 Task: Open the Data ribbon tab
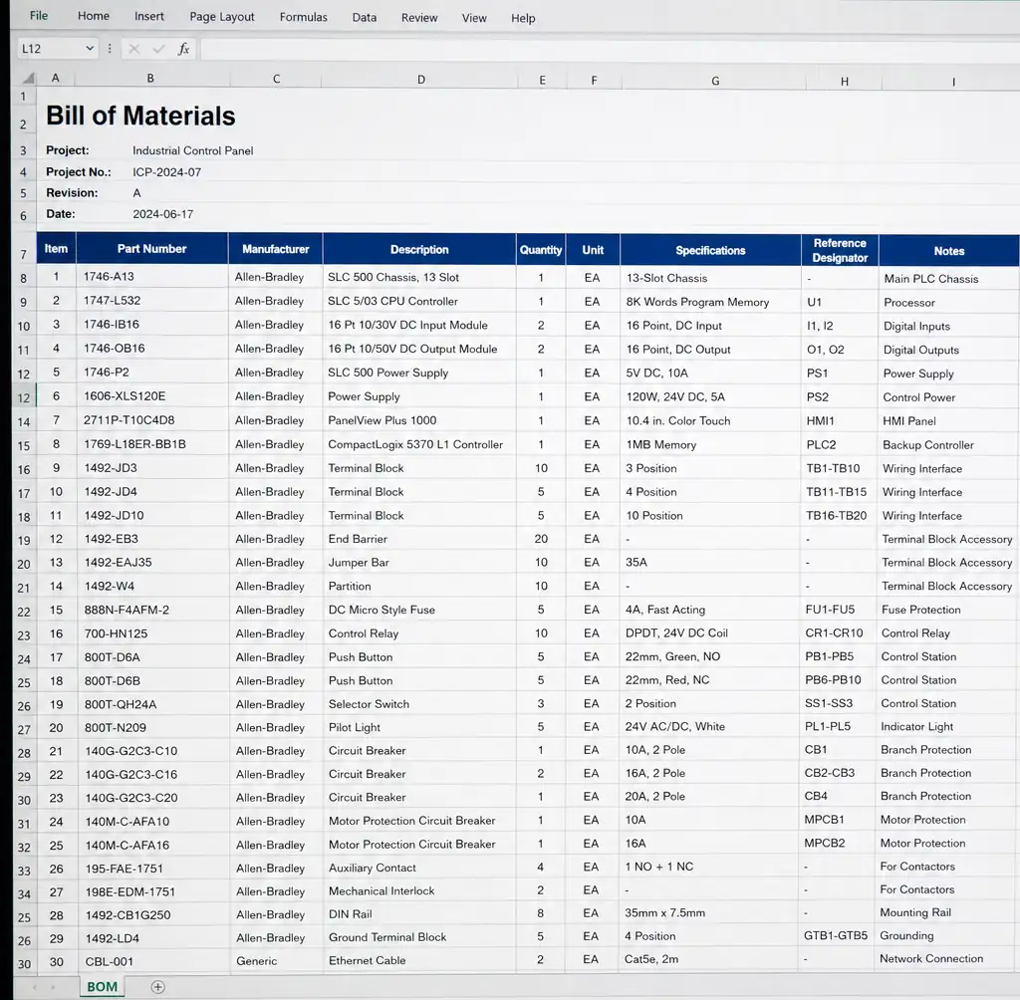365,18
